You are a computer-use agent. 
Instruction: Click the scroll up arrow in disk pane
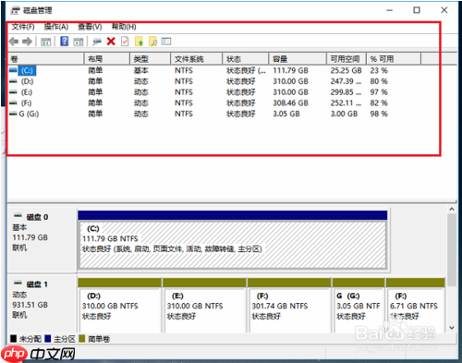(x=452, y=209)
